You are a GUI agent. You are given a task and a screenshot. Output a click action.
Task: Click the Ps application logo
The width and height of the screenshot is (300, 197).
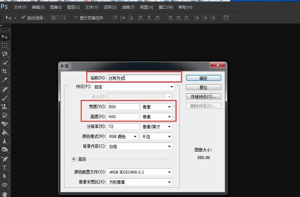pyautogui.click(x=4, y=7)
